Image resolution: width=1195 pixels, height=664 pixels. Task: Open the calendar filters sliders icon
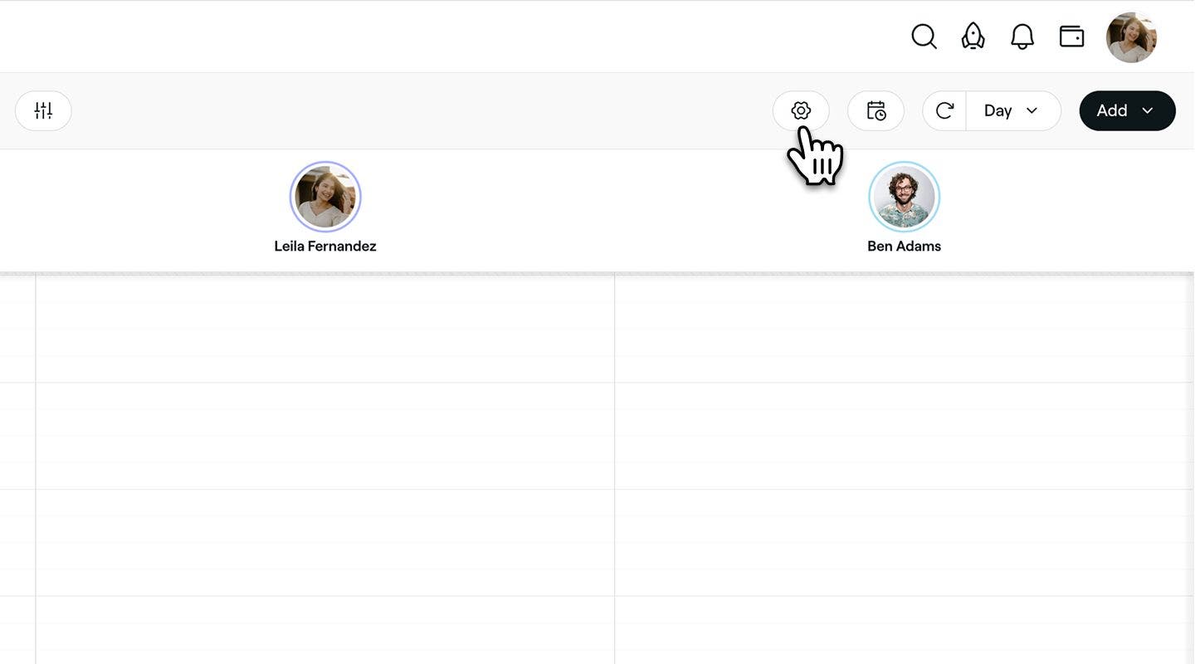tap(43, 110)
